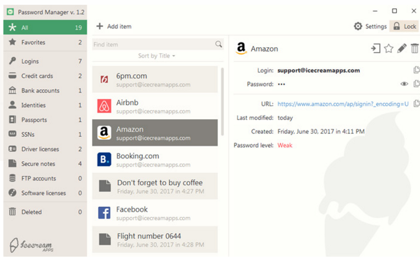This screenshot has height=261, width=420.
Task: Select the Booking.com list entry
Action: [155, 160]
